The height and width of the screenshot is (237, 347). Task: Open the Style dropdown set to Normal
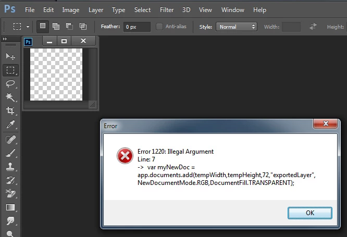[237, 27]
